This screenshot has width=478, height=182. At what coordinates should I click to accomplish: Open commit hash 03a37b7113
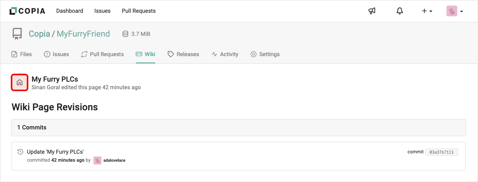click(x=442, y=152)
